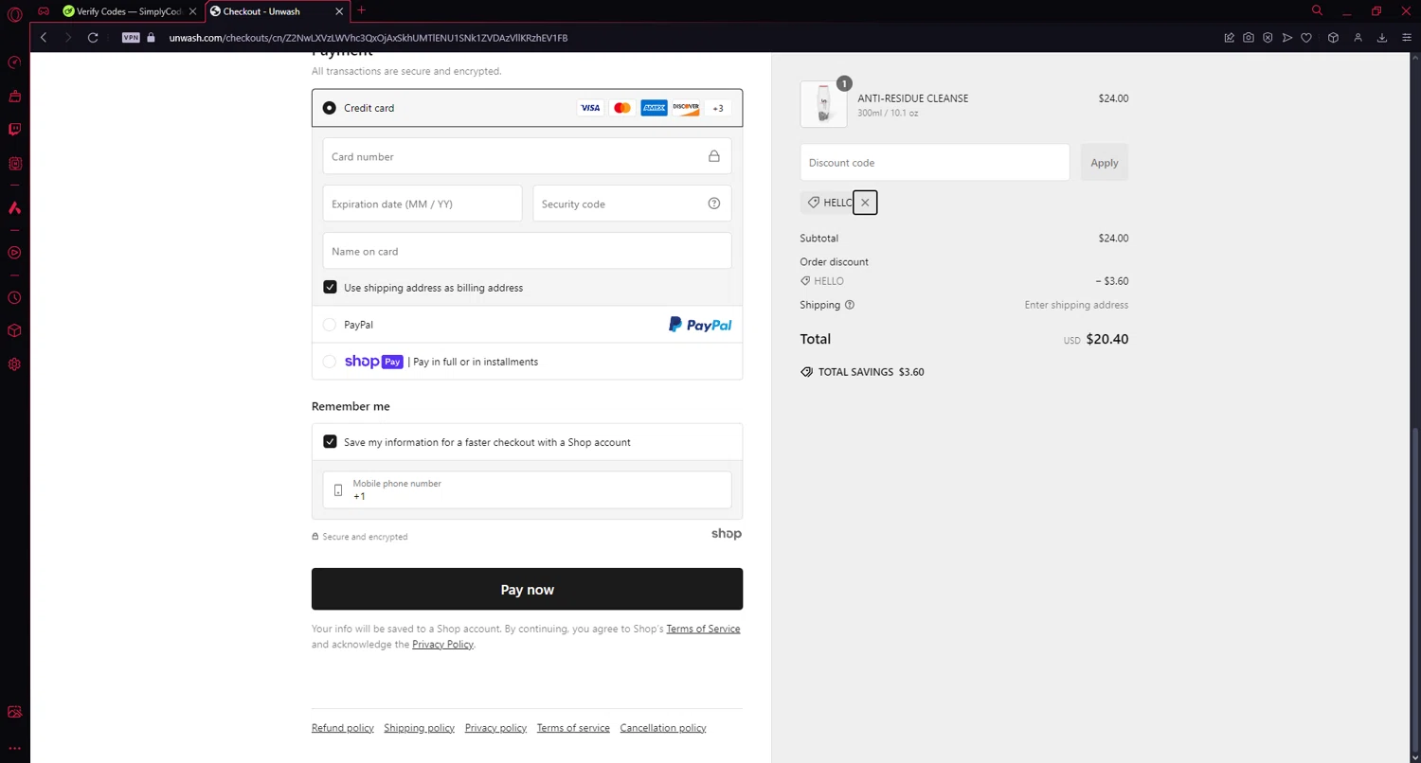Click the site security padlock icon
This screenshot has height=763, width=1421.
click(151, 38)
